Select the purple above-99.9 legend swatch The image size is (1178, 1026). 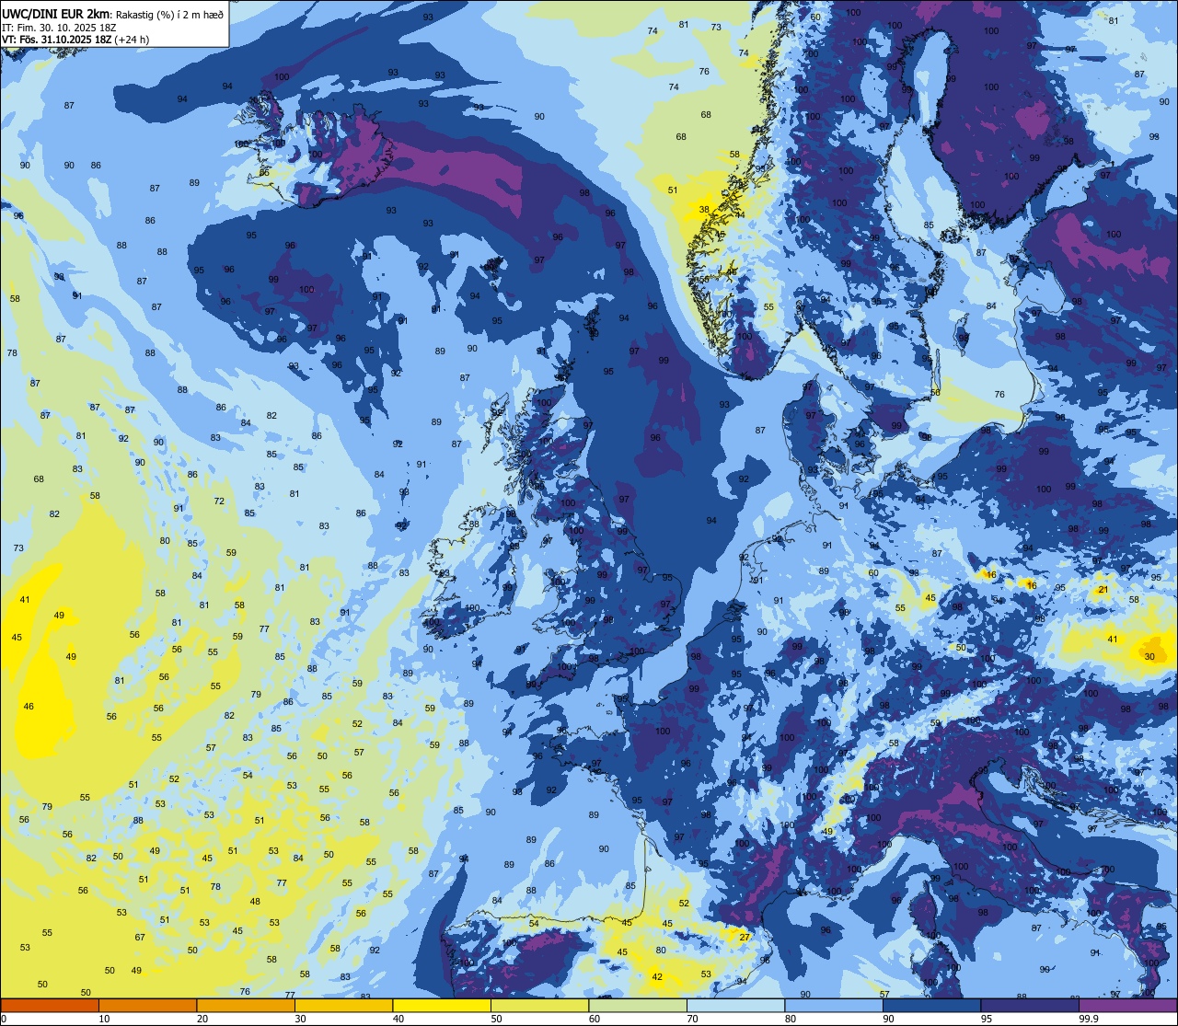coord(1127,1005)
